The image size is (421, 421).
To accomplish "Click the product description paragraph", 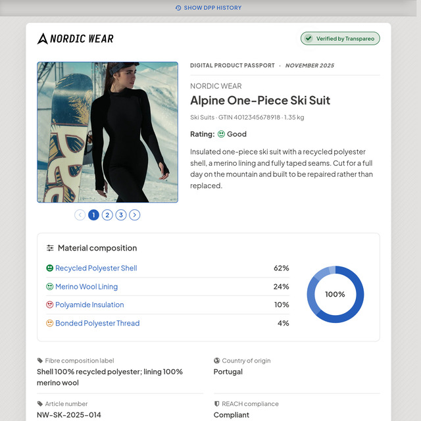I will coord(282,168).
